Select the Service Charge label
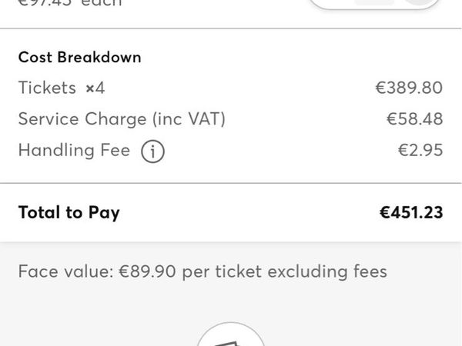 pyautogui.click(x=82, y=119)
